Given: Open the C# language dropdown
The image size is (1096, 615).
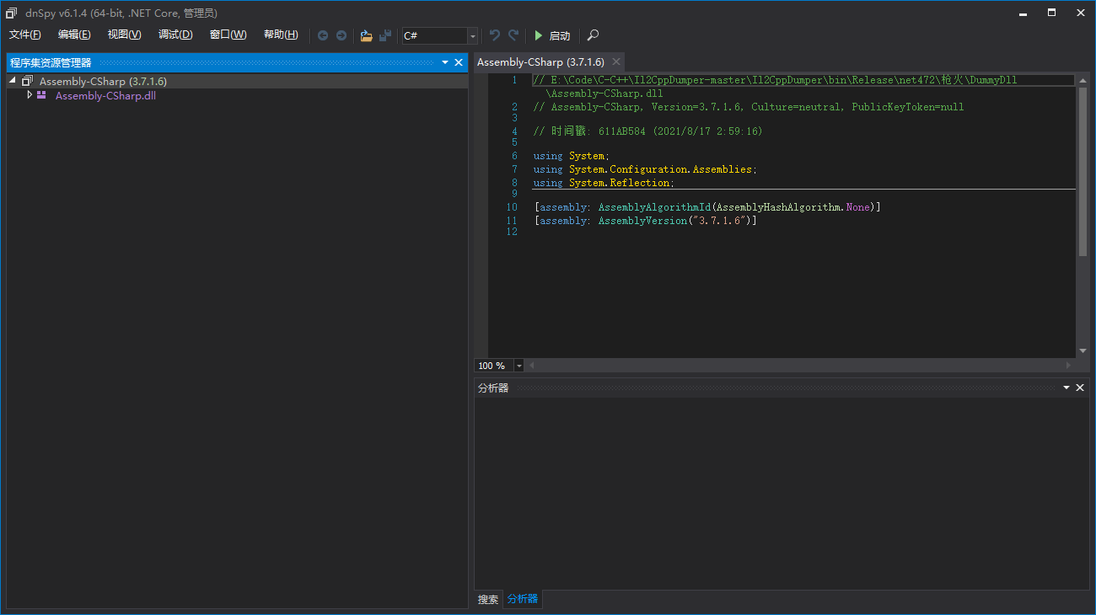Looking at the screenshot, I should (472, 35).
